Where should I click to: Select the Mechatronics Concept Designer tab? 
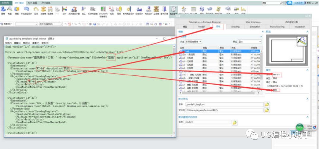pyautogui.click(x=205, y=22)
